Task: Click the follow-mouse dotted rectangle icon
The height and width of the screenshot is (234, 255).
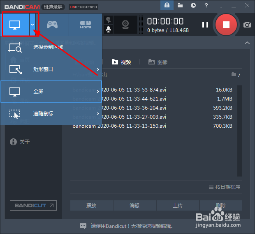Action: 15,114
